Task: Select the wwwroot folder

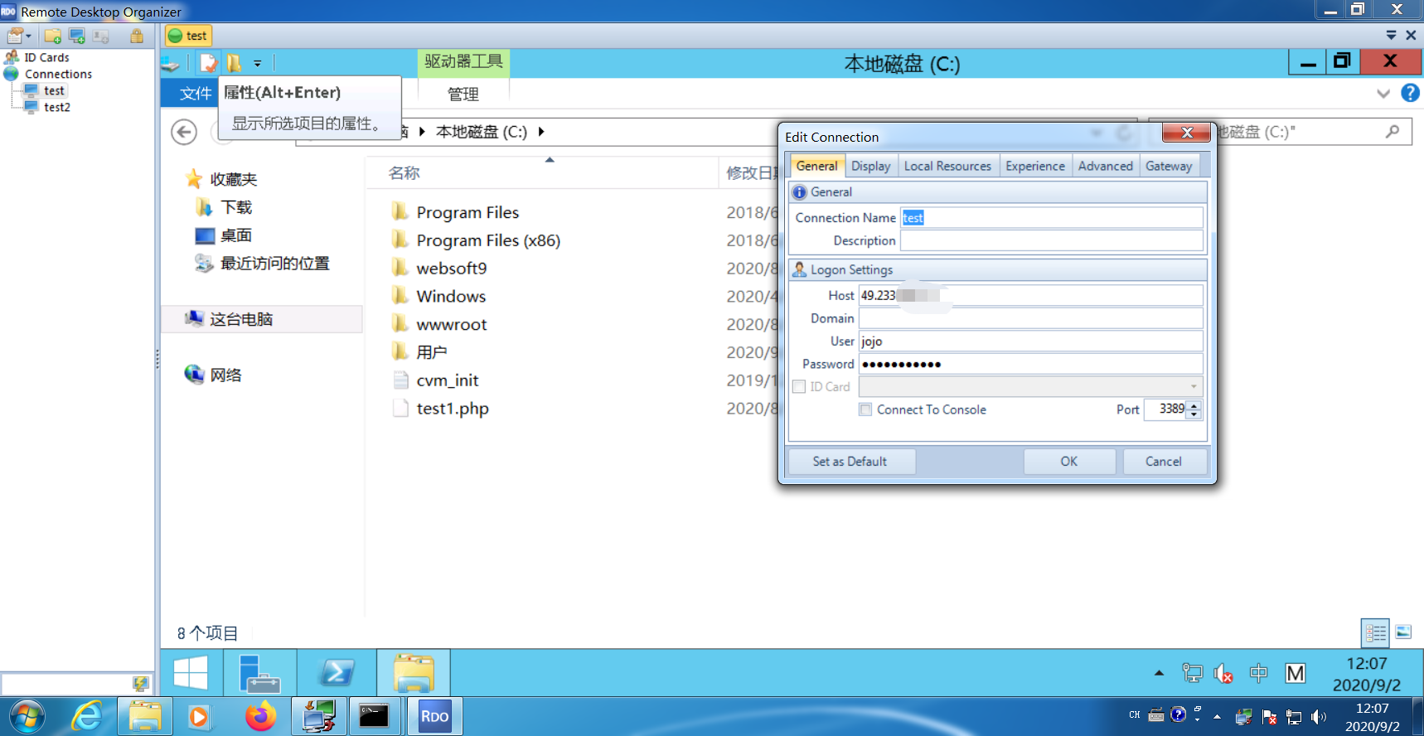Action: [x=452, y=325]
